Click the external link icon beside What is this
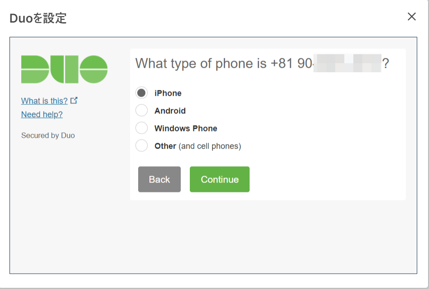The image size is (429, 289). (74, 101)
